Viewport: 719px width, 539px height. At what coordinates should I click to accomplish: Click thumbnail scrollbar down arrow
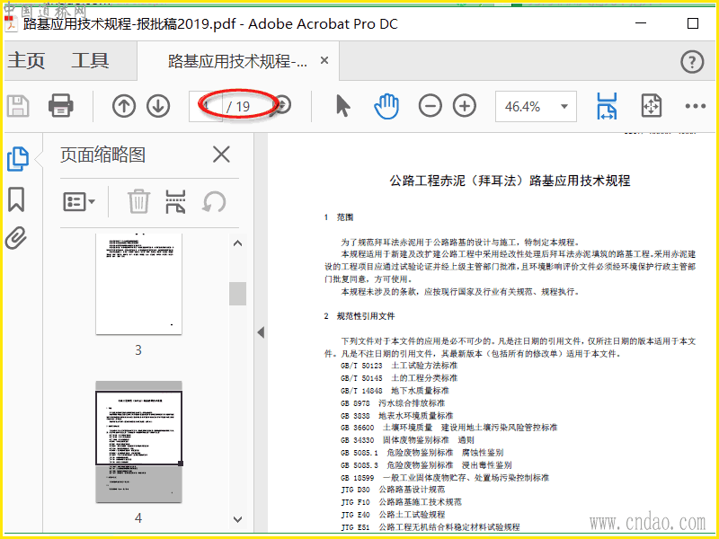(237, 519)
